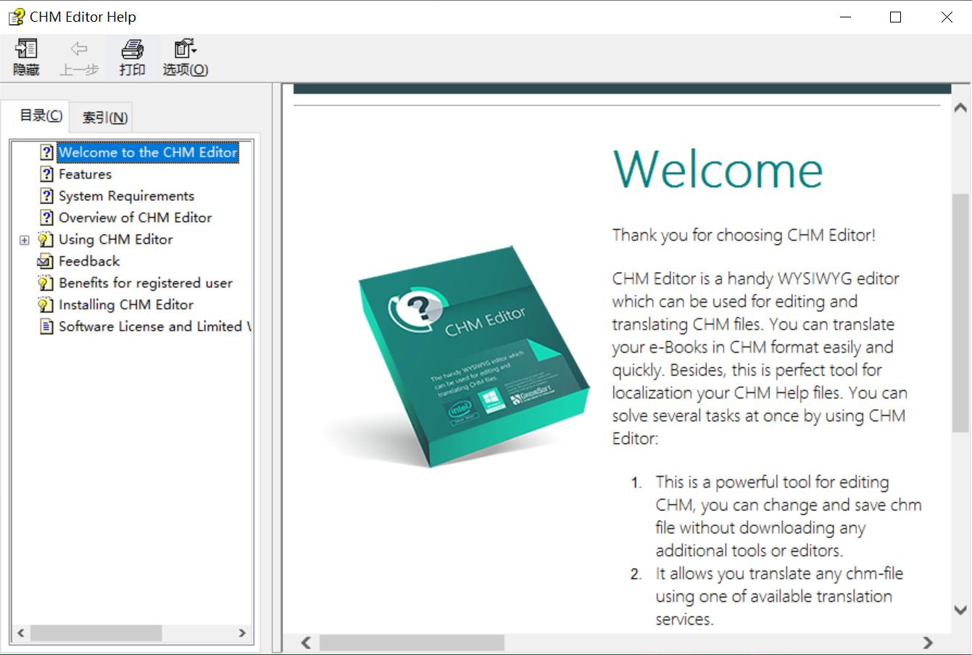Click the contents tree right scroll arrow
The height and width of the screenshot is (655, 972).
tap(242, 633)
